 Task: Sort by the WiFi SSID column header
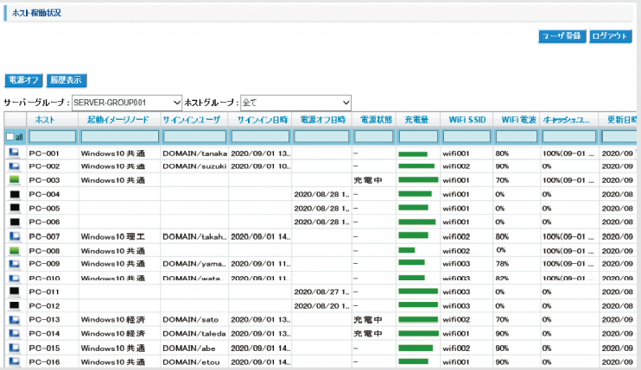tap(467, 120)
